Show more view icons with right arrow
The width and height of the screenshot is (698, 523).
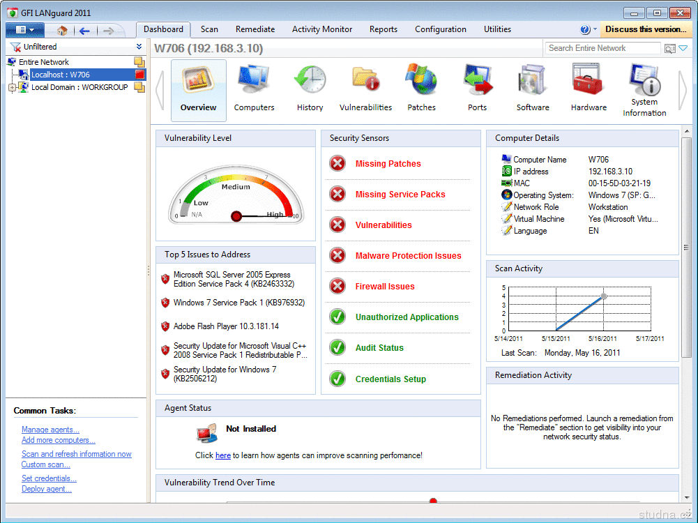point(683,91)
